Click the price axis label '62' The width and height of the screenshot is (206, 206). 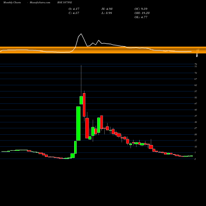(196, 85)
